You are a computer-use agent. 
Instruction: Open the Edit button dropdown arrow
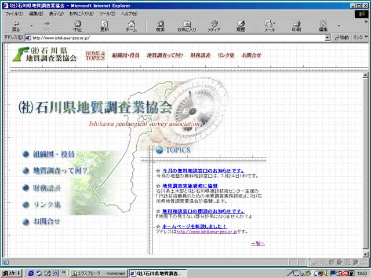[x=339, y=25]
